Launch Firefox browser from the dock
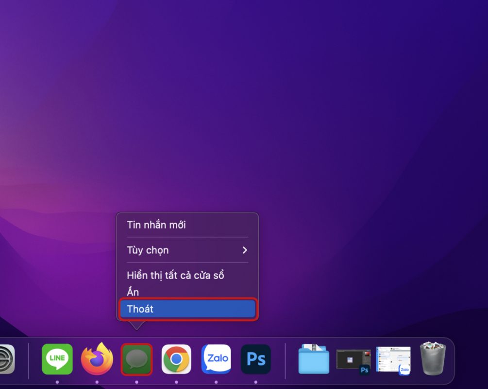 tap(97, 359)
